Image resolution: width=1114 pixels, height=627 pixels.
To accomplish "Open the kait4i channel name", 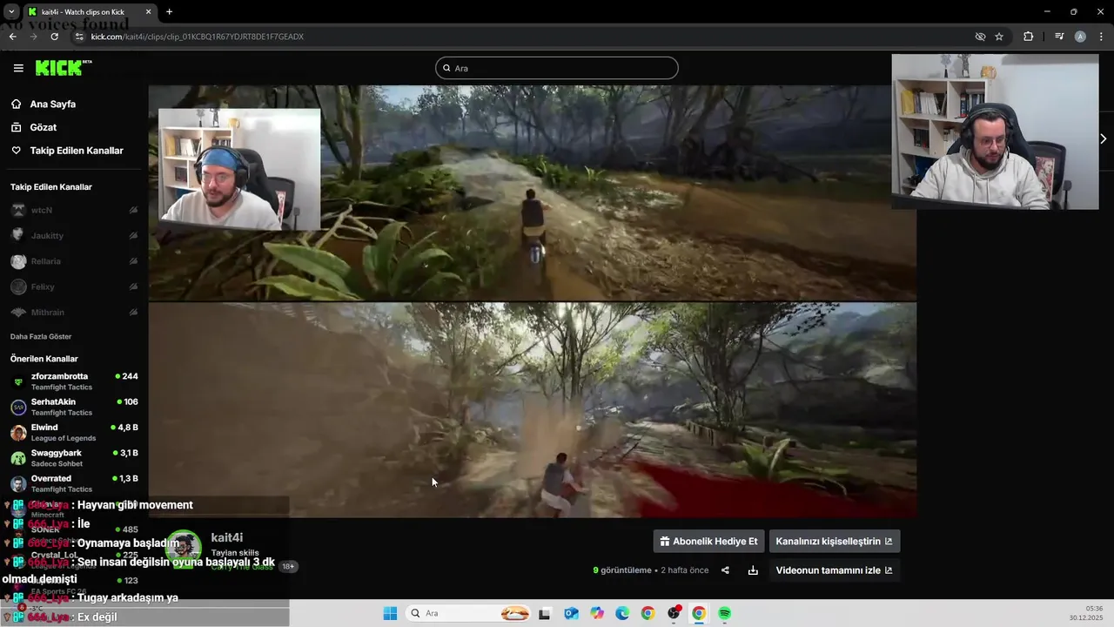I will pos(227,537).
